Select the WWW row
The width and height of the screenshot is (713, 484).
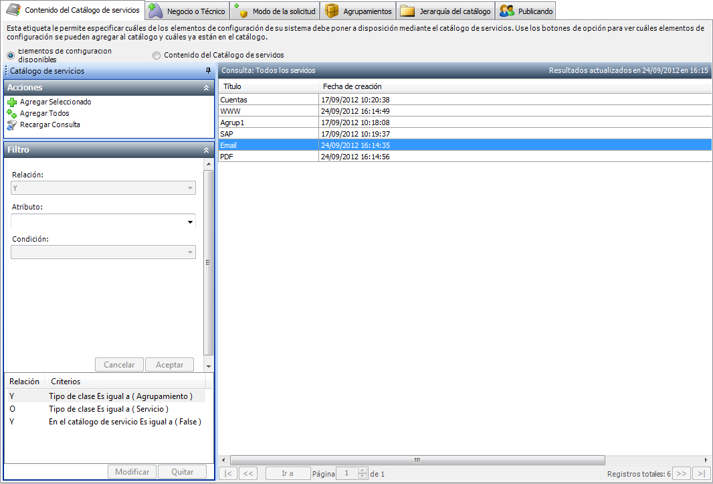pos(465,111)
